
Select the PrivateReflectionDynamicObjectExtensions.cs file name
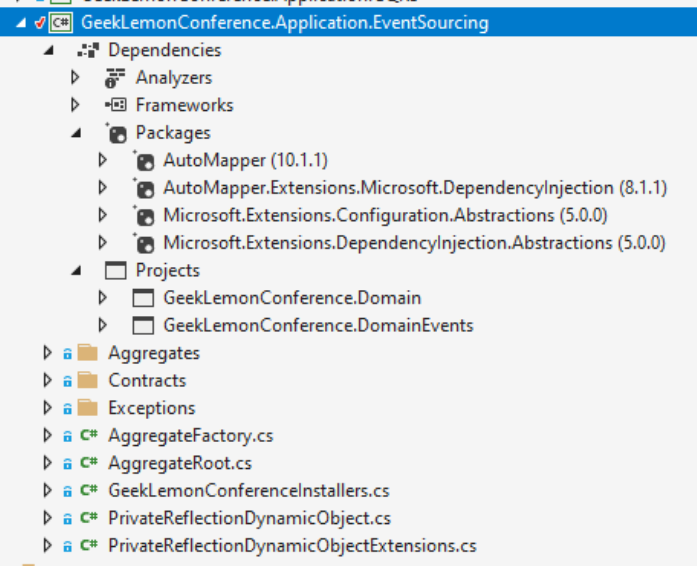pyautogui.click(x=293, y=546)
